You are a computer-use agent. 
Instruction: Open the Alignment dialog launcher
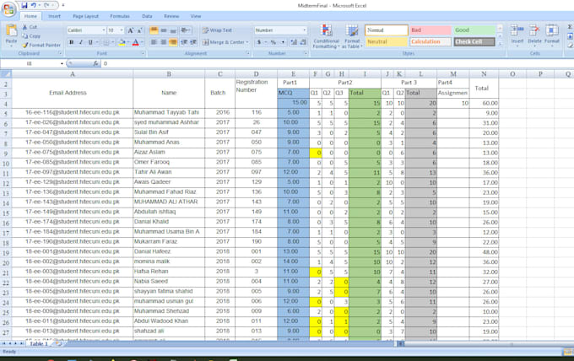(248, 53)
